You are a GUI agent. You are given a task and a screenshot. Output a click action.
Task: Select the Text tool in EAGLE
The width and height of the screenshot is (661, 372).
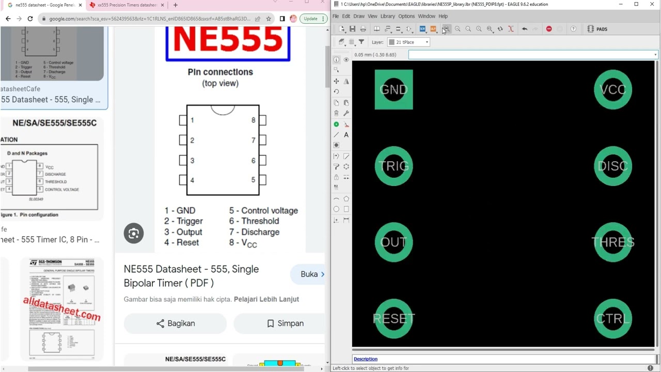(x=346, y=135)
